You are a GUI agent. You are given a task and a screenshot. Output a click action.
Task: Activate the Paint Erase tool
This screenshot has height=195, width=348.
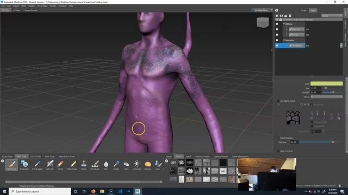(x=72, y=165)
